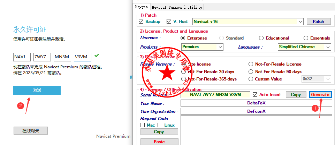Enable the Mac request code checkbox
Screen dimensions: 335x145
click(x=142, y=125)
